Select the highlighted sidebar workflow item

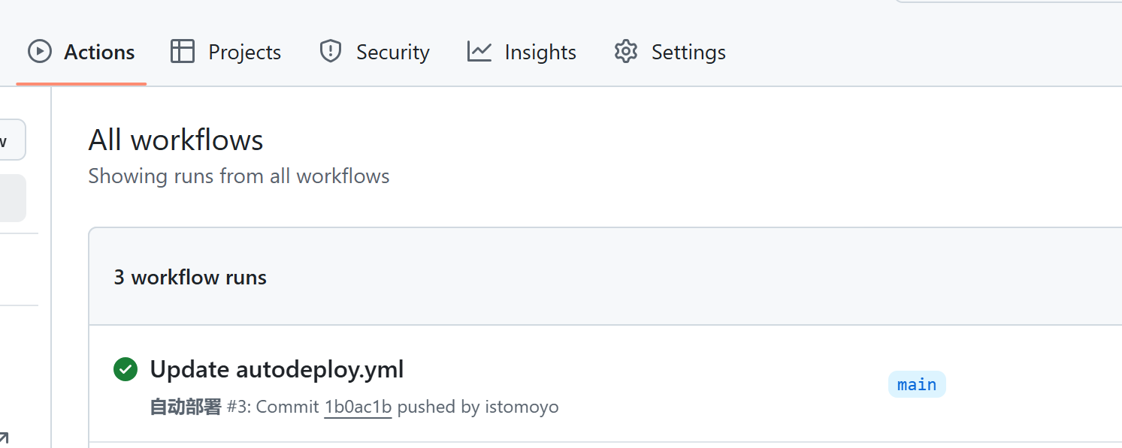tap(11, 198)
